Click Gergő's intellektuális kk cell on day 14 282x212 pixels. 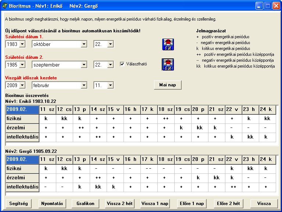coord(98,187)
